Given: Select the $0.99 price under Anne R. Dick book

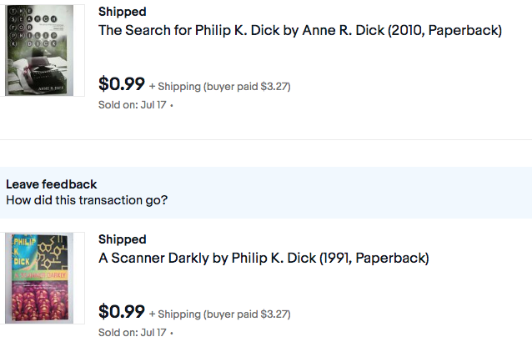Looking at the screenshot, I should pyautogui.click(x=122, y=83).
